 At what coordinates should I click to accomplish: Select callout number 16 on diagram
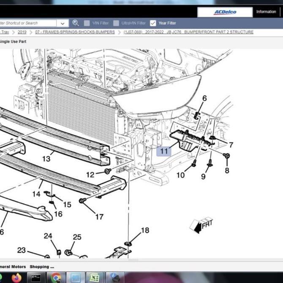pos(58,214)
